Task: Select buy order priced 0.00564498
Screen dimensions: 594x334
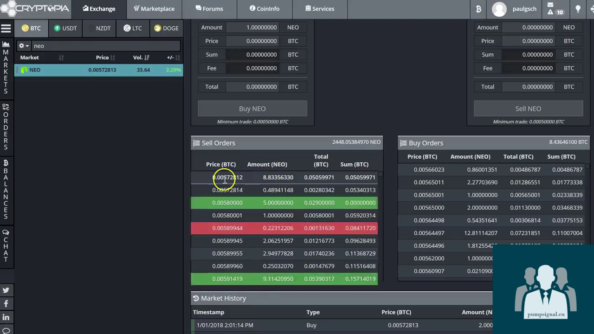Action: coord(492,220)
